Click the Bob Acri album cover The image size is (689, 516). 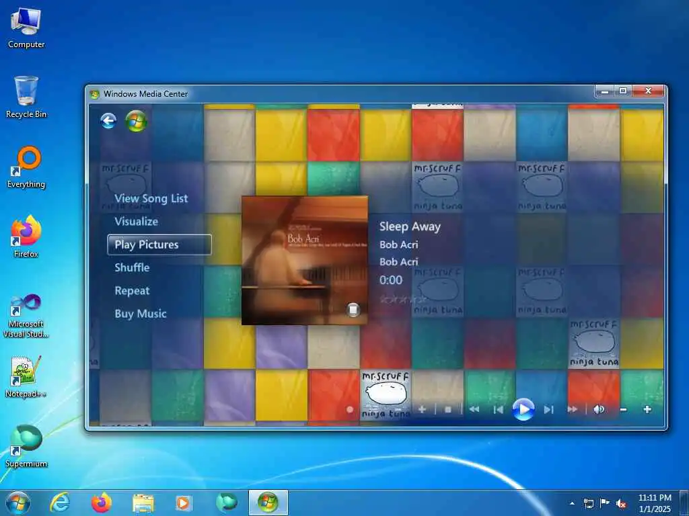coord(305,260)
